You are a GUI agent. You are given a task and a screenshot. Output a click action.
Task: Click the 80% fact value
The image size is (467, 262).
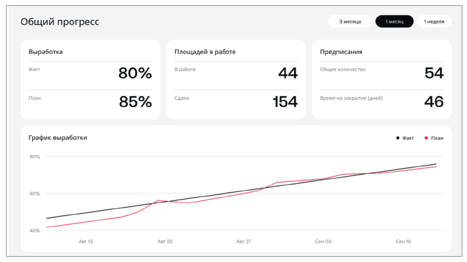coord(135,73)
